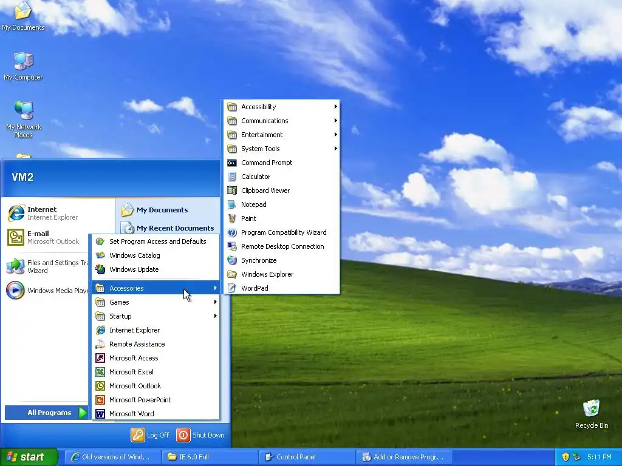
Task: Open pinned Internet Explorer in Start menu
Action: tap(59, 213)
